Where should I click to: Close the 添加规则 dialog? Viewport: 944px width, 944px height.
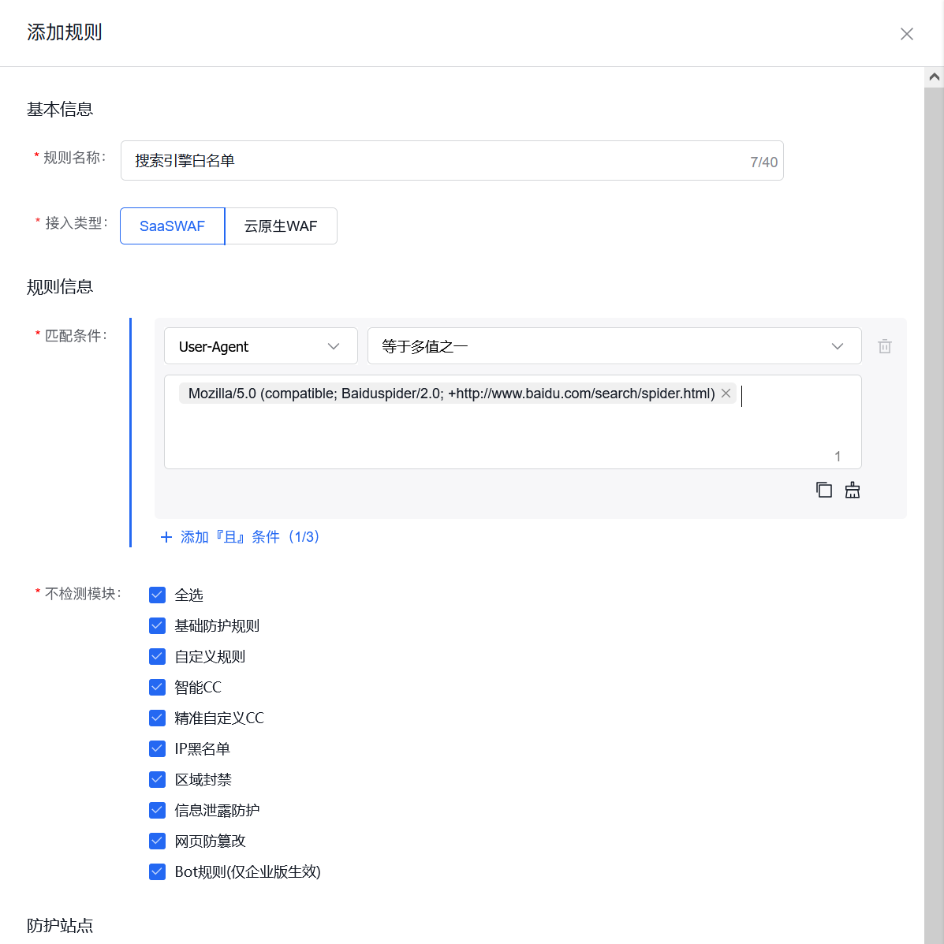coord(906,33)
